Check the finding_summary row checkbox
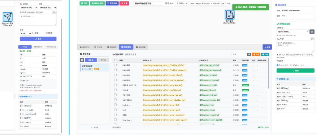317x135 pixels. (115, 70)
